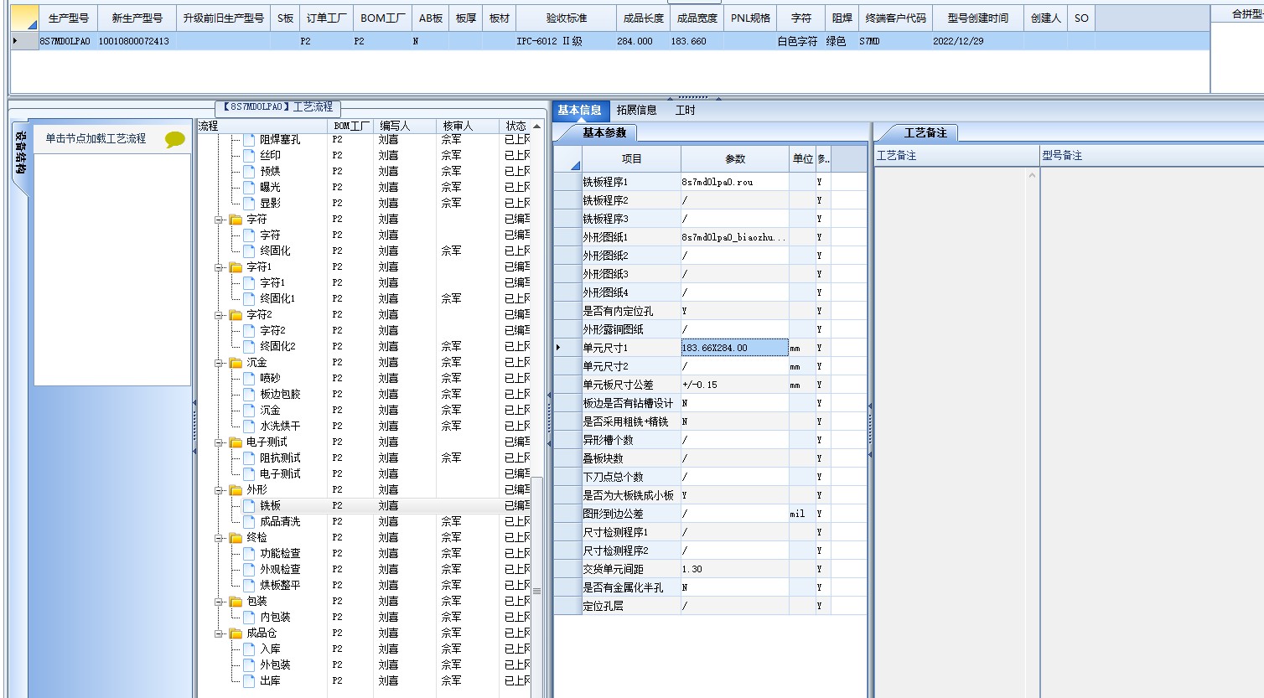The height and width of the screenshot is (698, 1264).
Task: Open the 工时 tab
Action: [x=685, y=110]
